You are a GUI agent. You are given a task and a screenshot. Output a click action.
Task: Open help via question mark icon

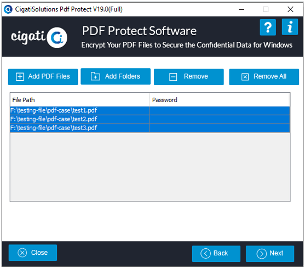pyautogui.click(x=268, y=27)
